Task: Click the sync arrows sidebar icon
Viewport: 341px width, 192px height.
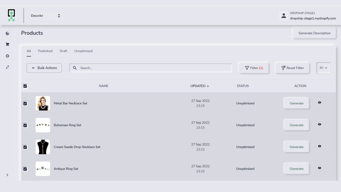Action: coord(7,67)
